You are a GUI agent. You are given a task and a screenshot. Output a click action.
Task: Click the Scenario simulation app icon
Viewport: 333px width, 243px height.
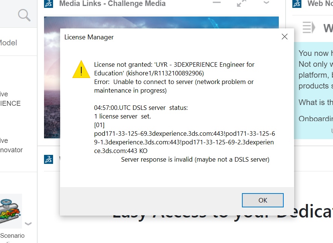pos(11,211)
